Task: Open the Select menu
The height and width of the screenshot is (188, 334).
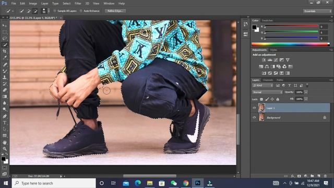Action: click(x=66, y=4)
